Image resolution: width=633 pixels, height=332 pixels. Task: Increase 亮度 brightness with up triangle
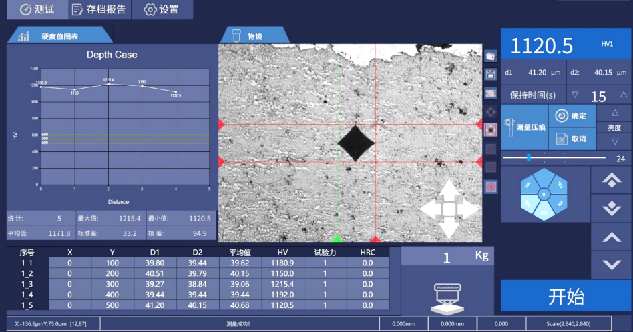pos(615,113)
